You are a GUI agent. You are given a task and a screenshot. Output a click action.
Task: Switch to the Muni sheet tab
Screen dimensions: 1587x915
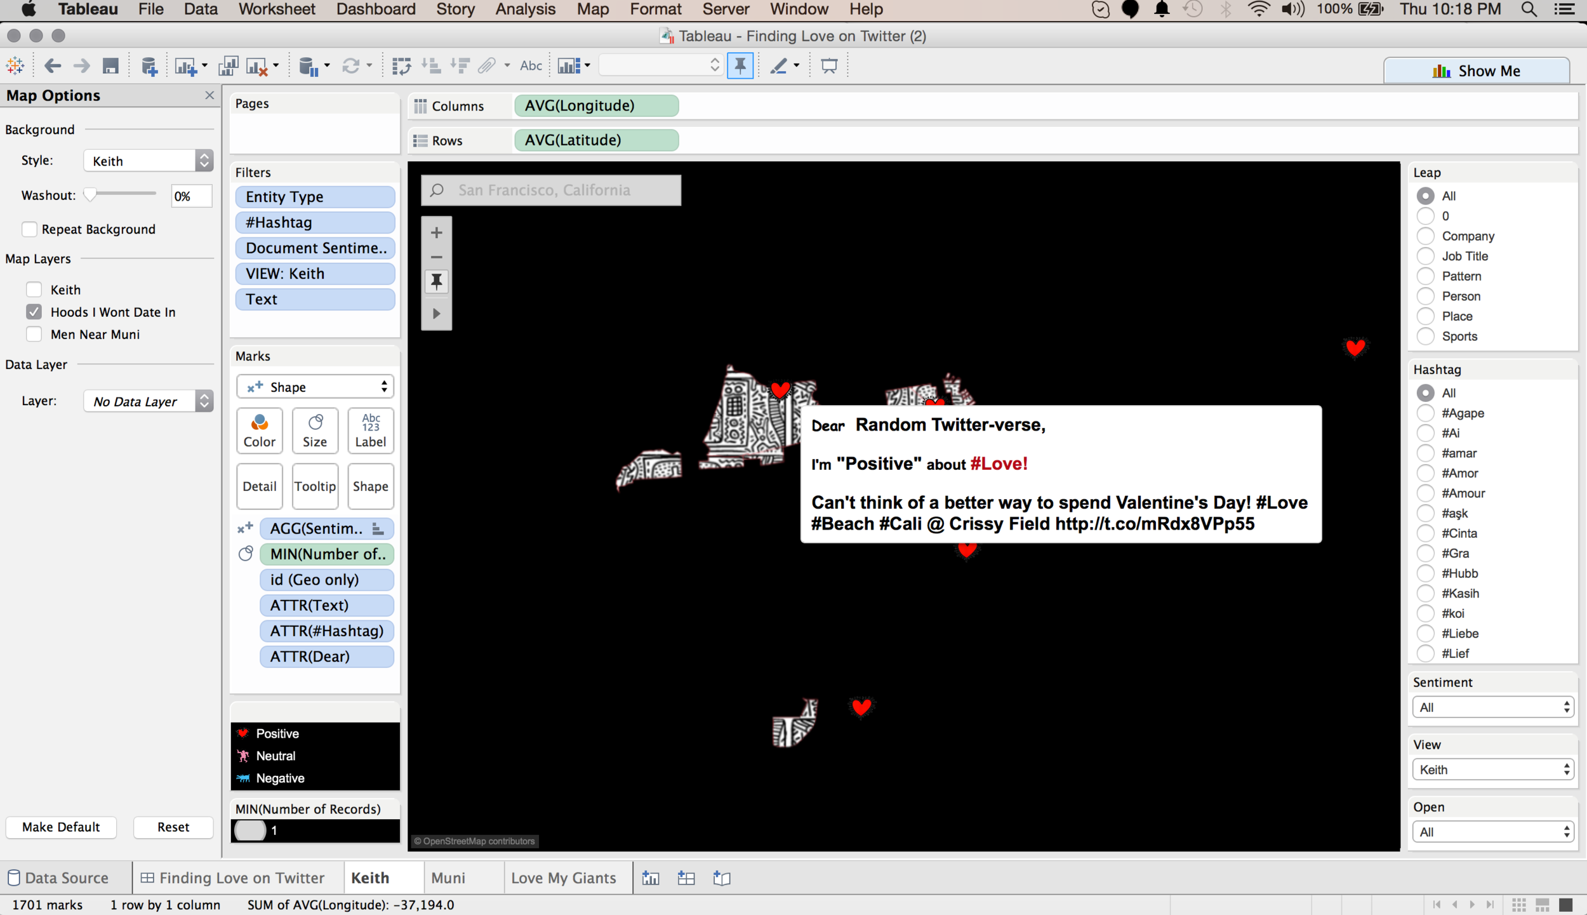[x=448, y=878]
